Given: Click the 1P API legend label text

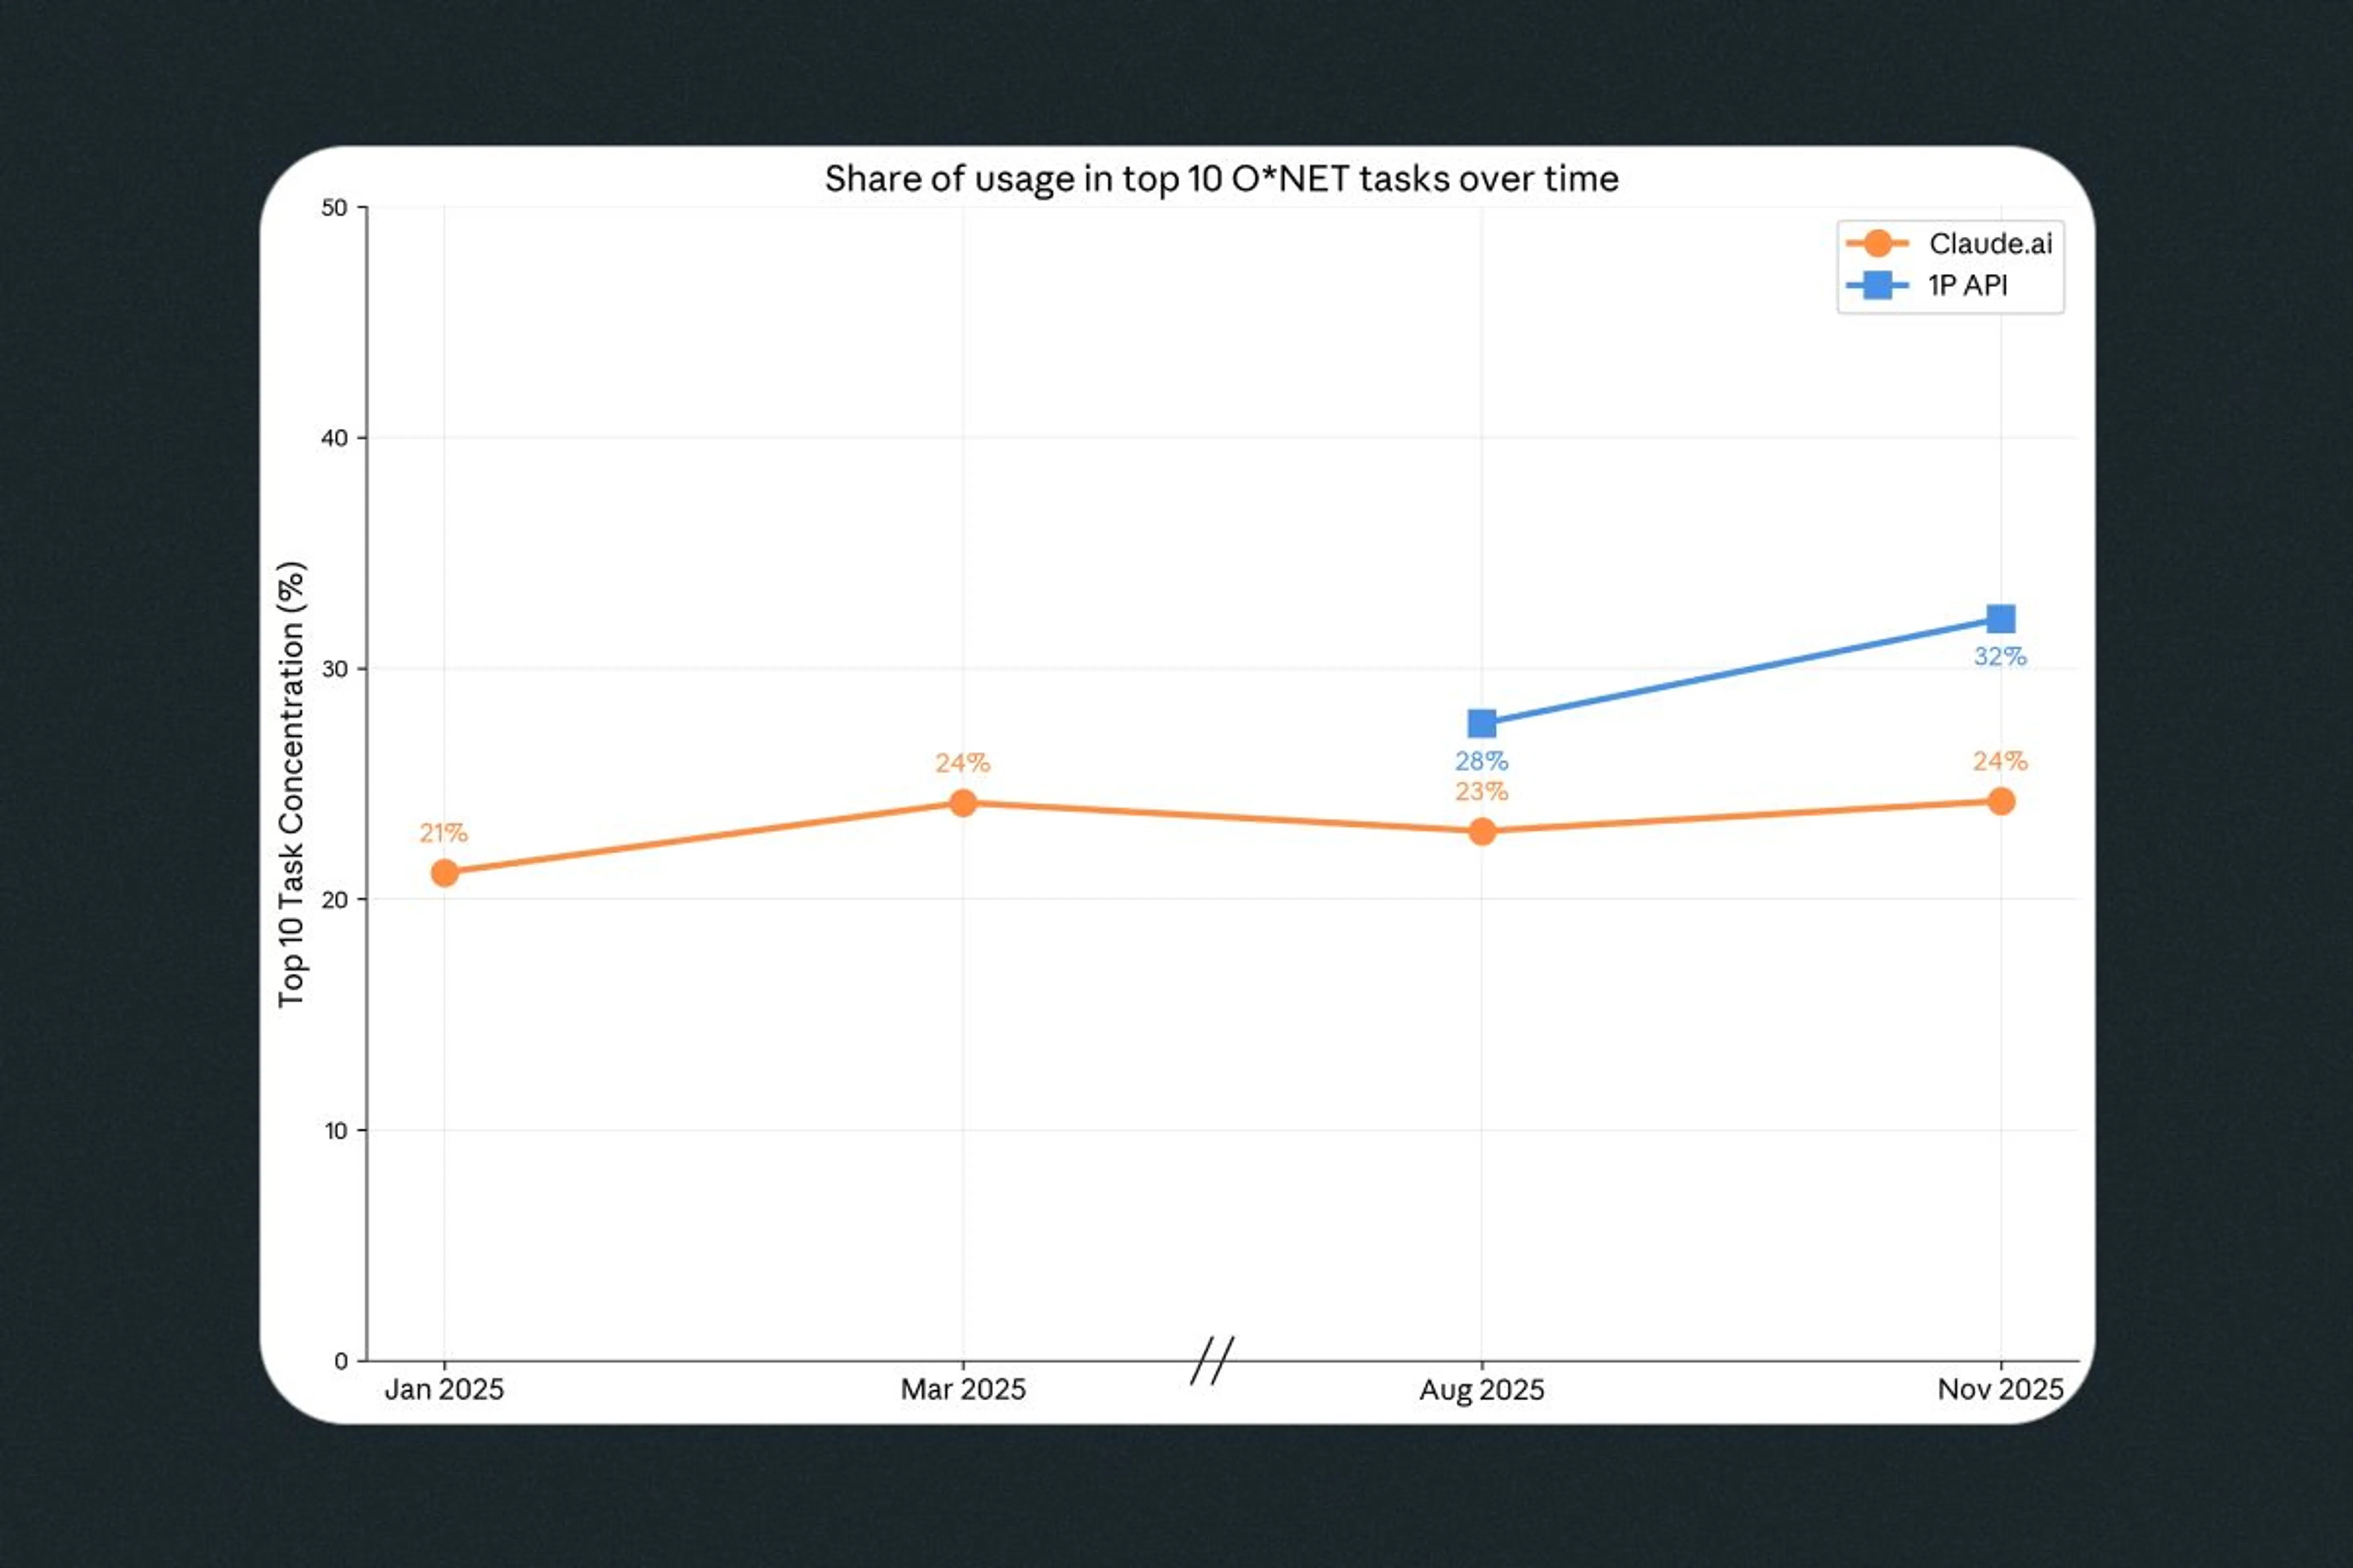Looking at the screenshot, I should [x=1967, y=286].
